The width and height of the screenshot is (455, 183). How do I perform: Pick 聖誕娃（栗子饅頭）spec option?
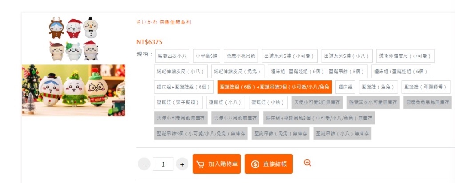(x=178, y=102)
